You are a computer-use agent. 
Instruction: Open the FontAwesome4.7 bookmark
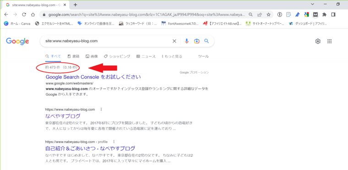180,23
